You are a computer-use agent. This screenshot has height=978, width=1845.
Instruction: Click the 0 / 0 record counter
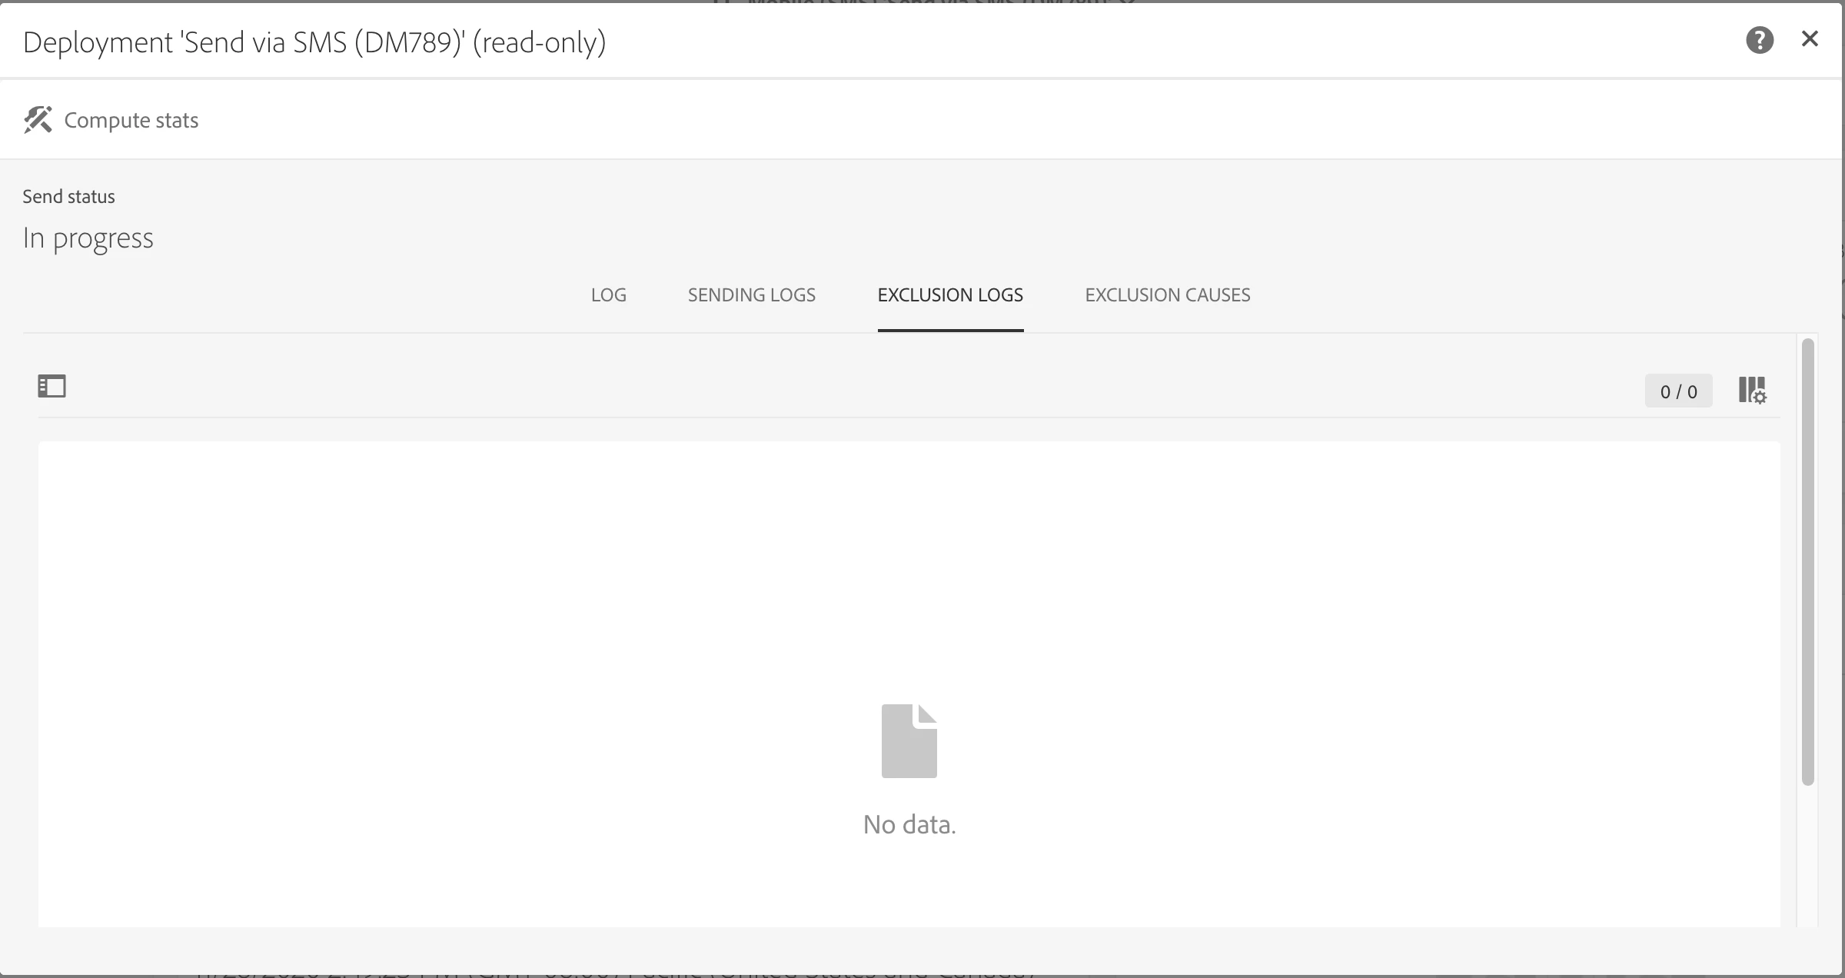pos(1678,391)
